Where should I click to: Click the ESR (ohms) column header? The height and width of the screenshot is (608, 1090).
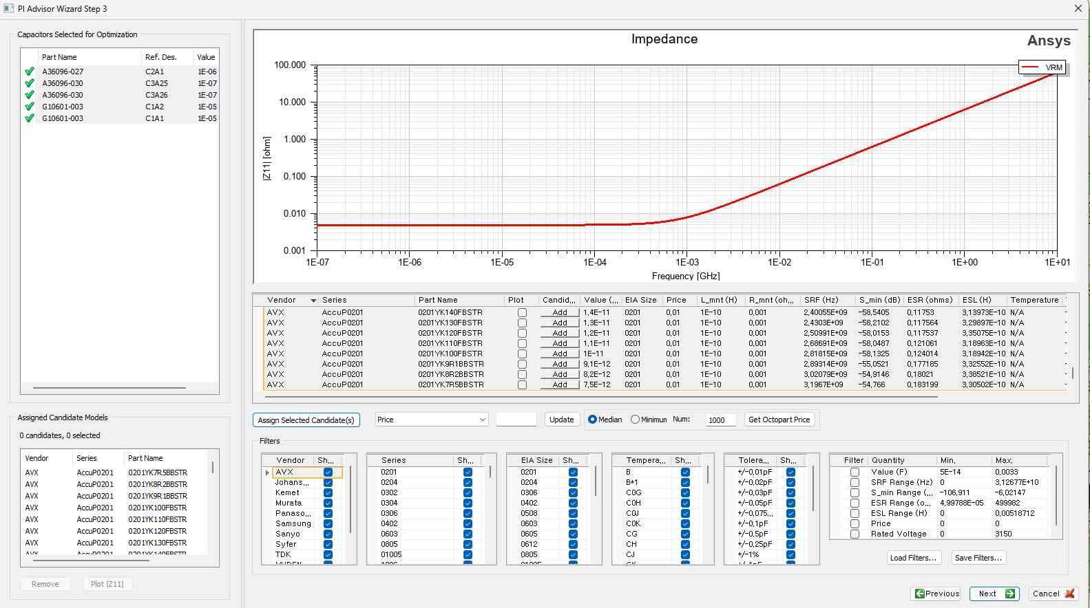[930, 300]
